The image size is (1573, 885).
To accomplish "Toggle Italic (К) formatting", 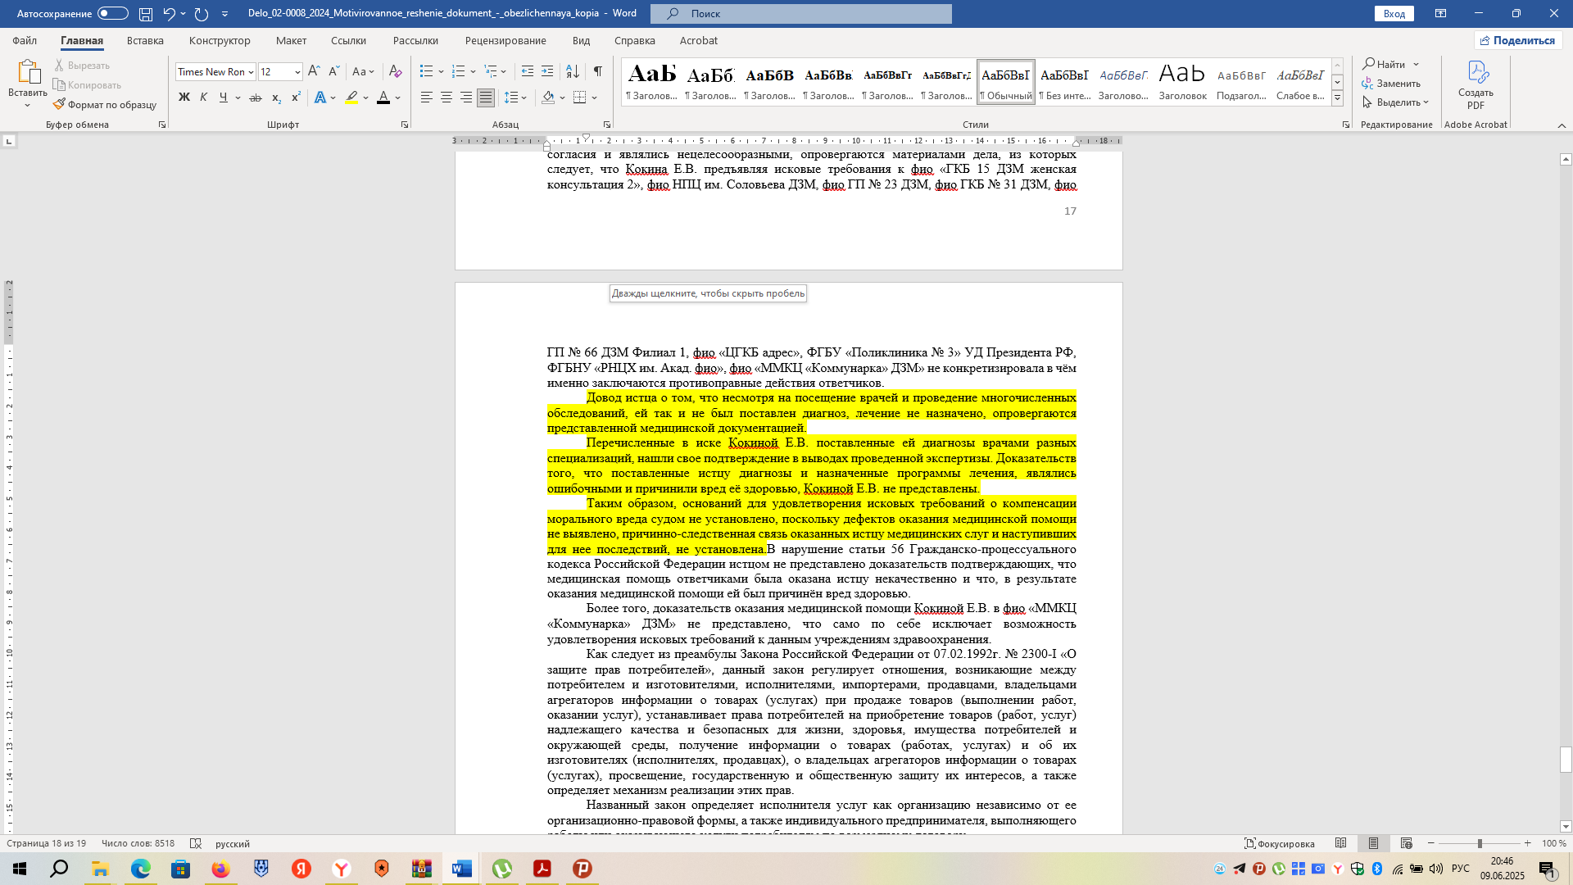I will [x=204, y=98].
